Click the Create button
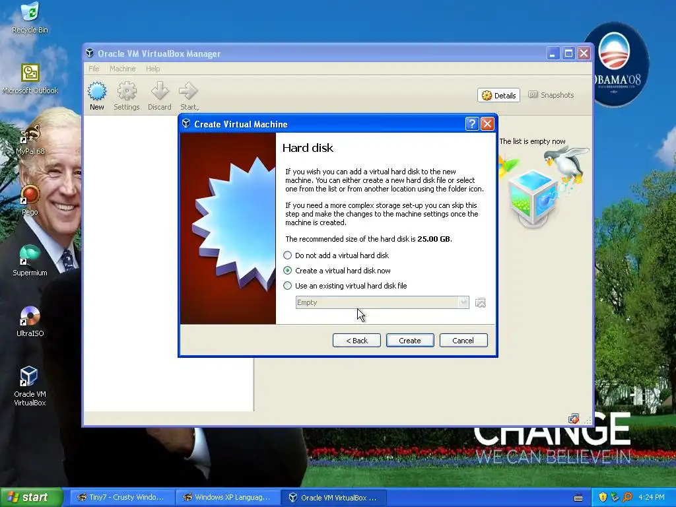Image resolution: width=676 pixels, height=507 pixels. coord(409,341)
